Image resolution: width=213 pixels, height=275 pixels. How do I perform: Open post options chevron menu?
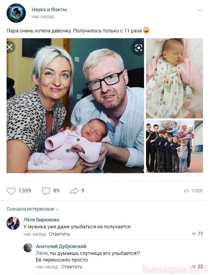(200, 10)
